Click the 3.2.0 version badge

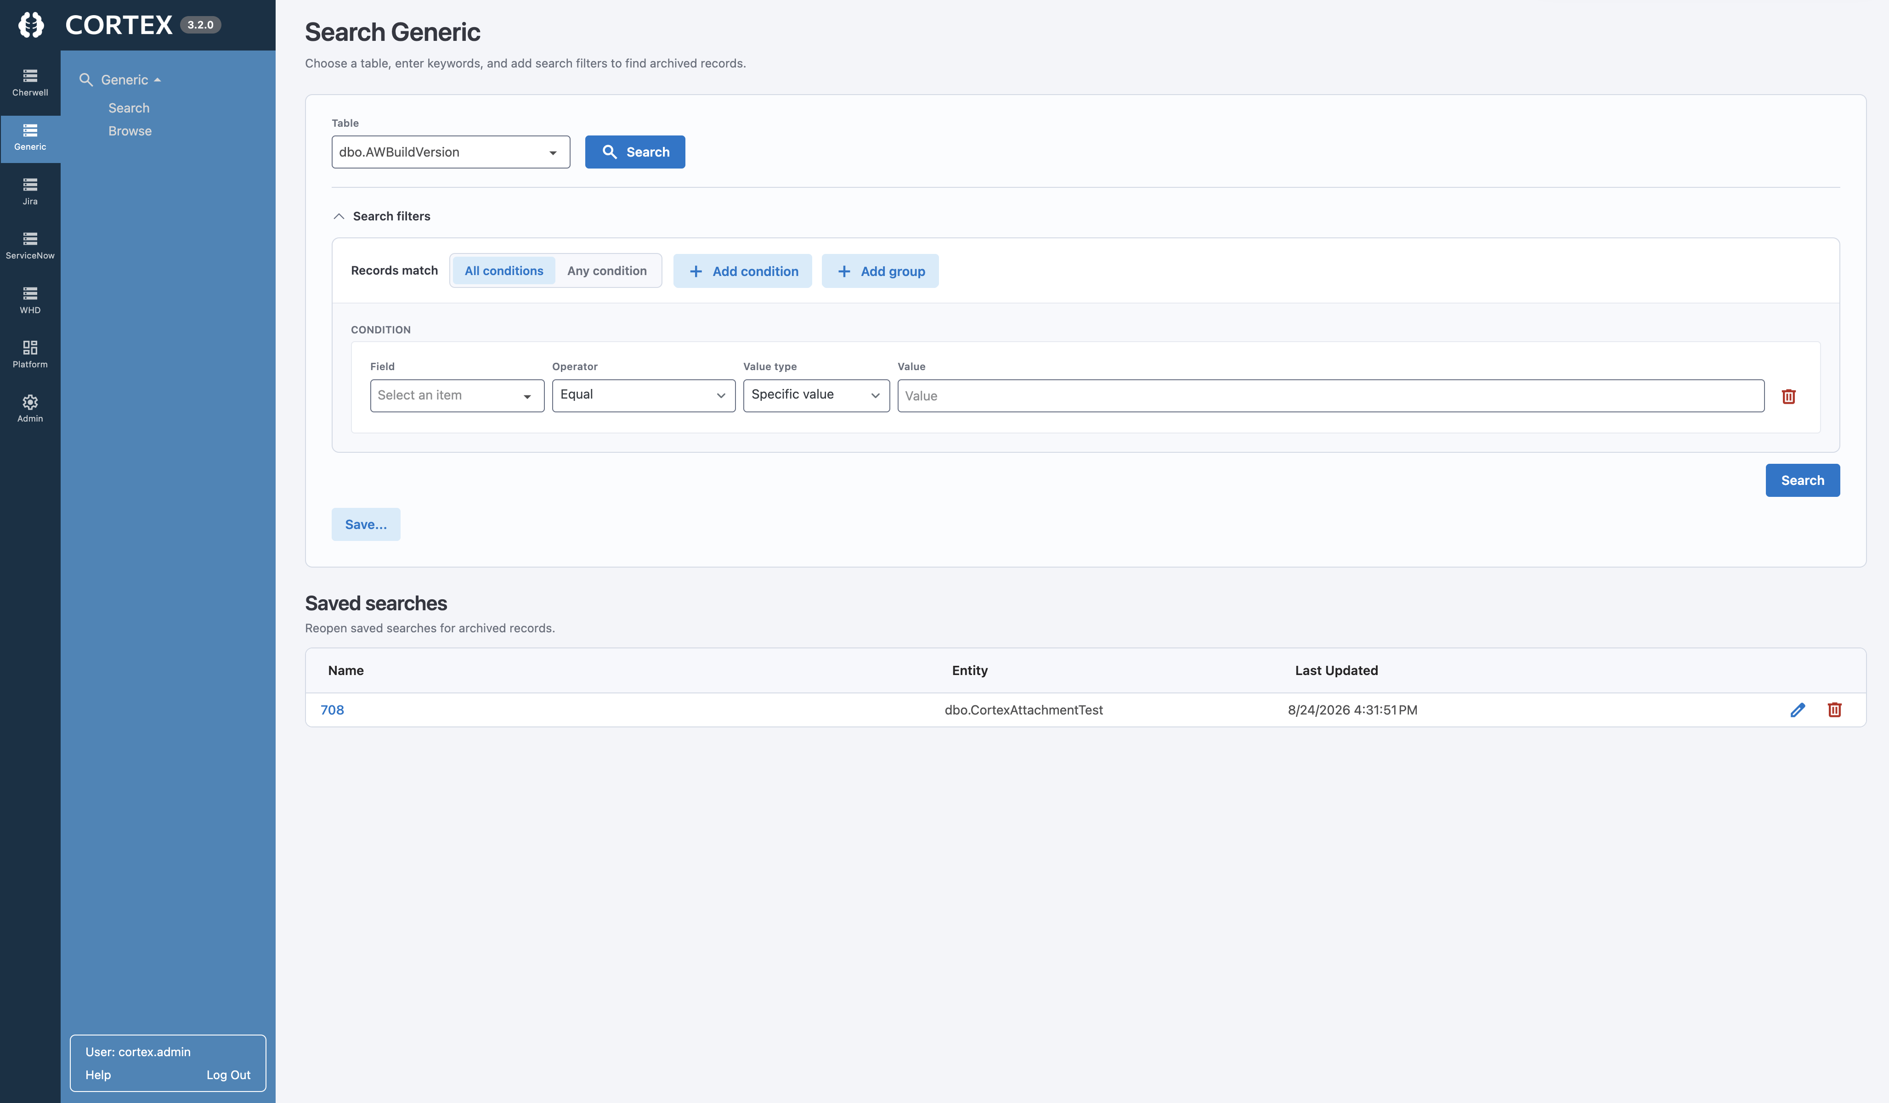tap(200, 25)
